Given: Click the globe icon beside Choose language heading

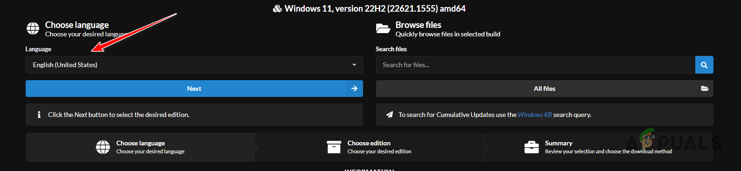Looking at the screenshot, I should pos(33,28).
